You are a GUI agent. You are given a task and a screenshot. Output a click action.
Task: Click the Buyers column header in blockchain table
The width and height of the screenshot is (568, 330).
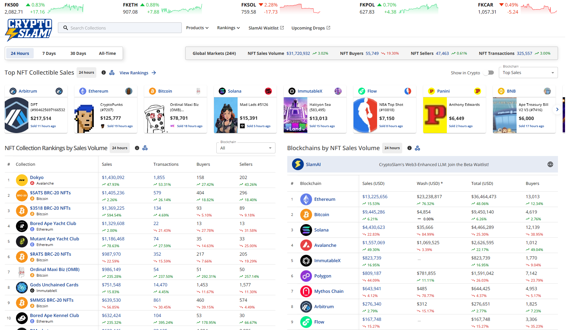click(532, 183)
